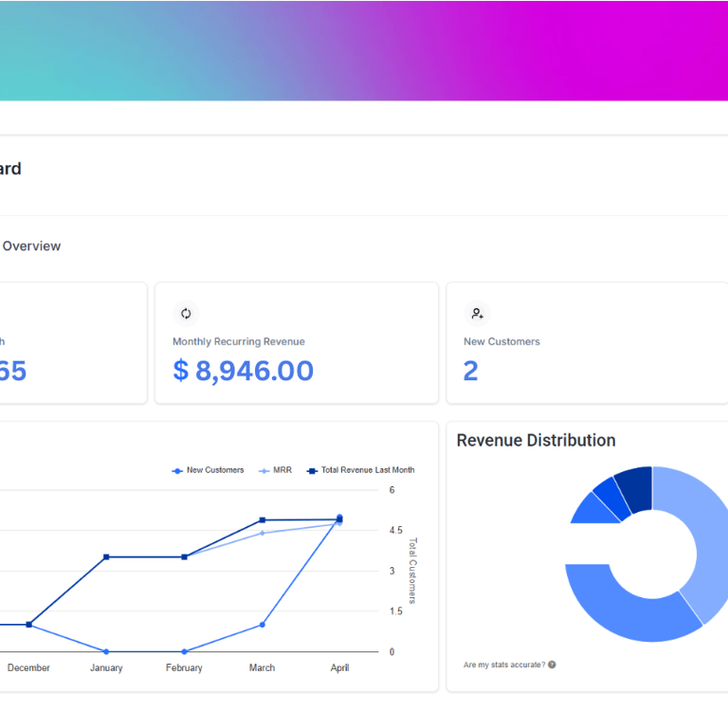Toggle New Customers series in chart legend
The width and height of the screenshot is (728, 711).
click(x=208, y=470)
